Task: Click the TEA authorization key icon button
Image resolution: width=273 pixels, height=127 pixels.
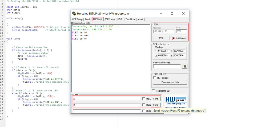Action: click(185, 66)
